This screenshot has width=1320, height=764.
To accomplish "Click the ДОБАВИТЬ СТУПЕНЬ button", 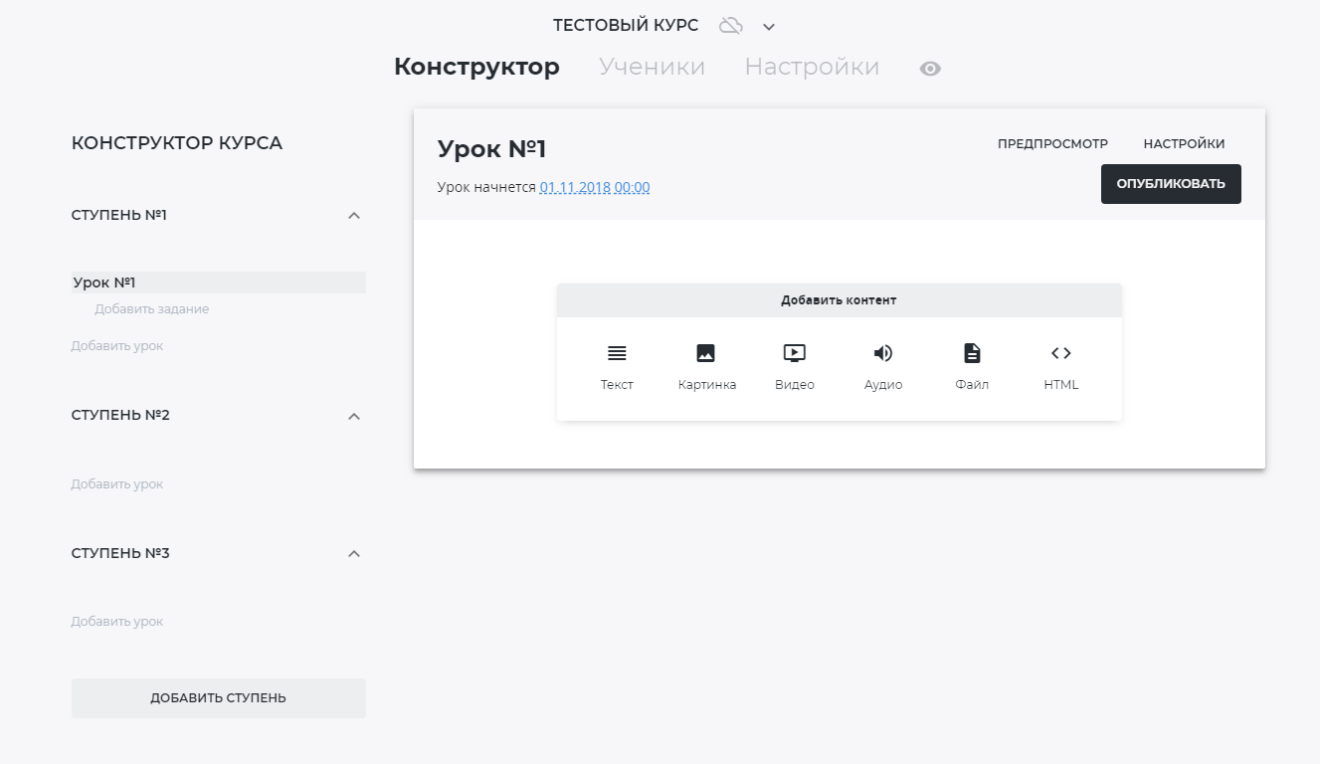I will coord(219,698).
